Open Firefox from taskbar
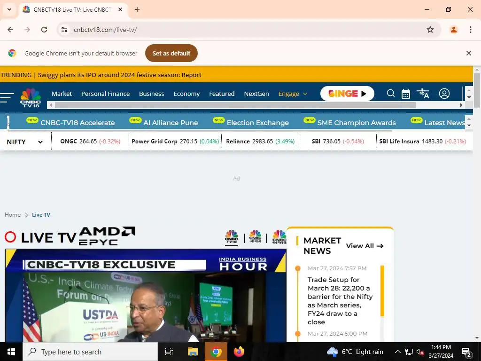The image size is (481, 361). click(239, 352)
